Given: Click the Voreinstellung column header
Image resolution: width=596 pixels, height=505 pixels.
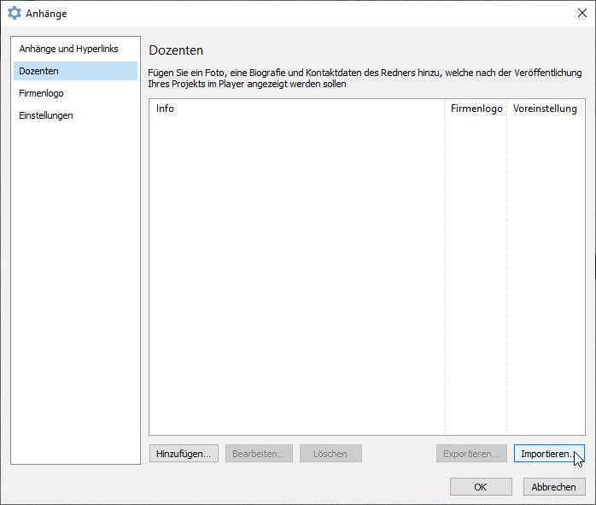Looking at the screenshot, I should point(544,109).
